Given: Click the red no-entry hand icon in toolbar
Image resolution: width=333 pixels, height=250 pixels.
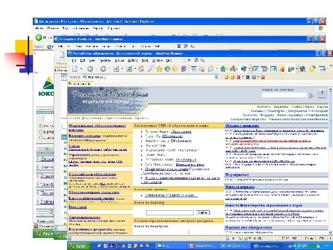Looking at the screenshot, I should point(282,69).
